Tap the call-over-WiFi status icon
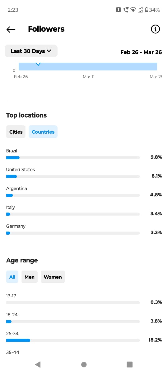This screenshot has height=374, width=168. [x=126, y=10]
